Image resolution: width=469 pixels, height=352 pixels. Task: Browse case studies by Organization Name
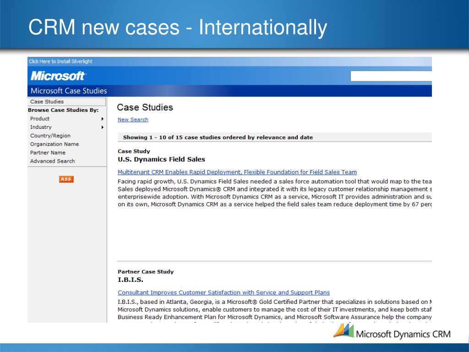(55, 144)
